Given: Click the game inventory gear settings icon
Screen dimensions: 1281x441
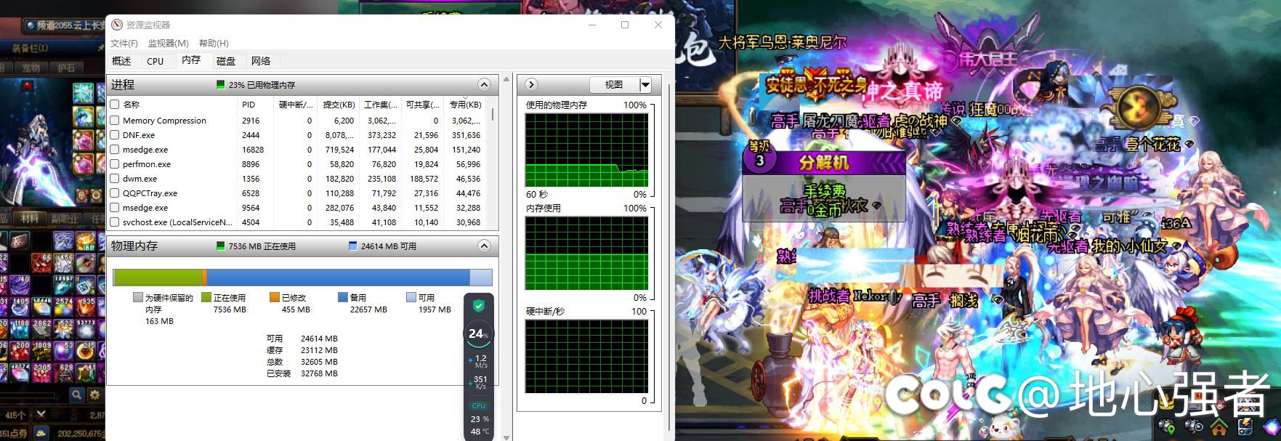Looking at the screenshot, I should (x=94, y=395).
